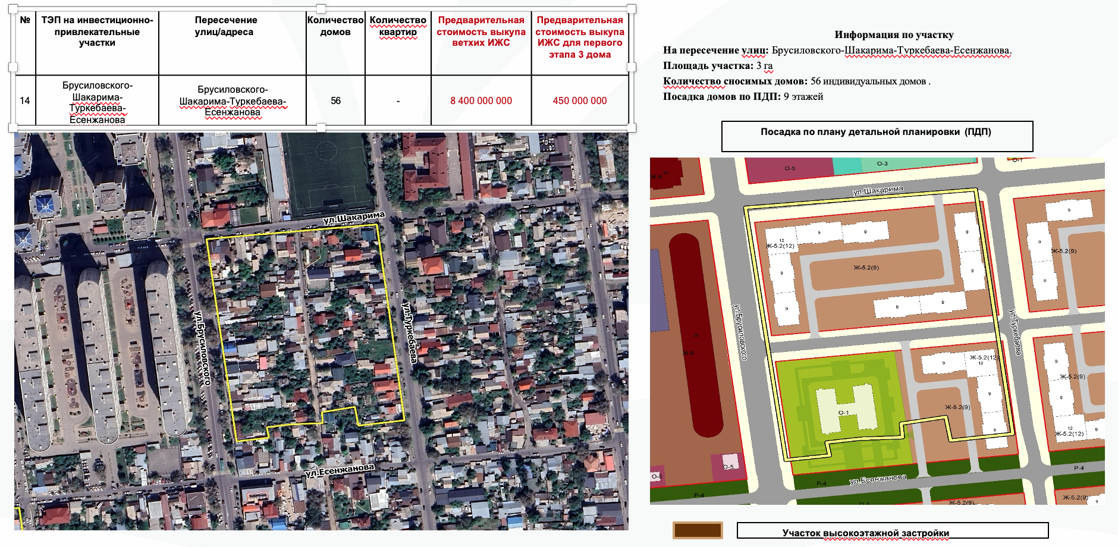The image size is (1118, 547).
Task: Click the "Количество квартир" column header
Action: pyautogui.click(x=398, y=42)
